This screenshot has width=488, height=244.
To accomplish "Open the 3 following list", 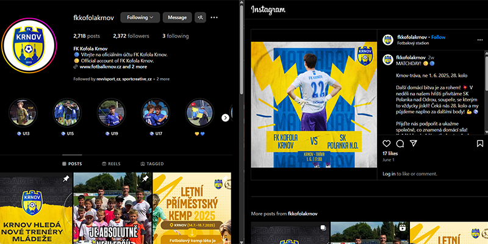I will (x=176, y=36).
